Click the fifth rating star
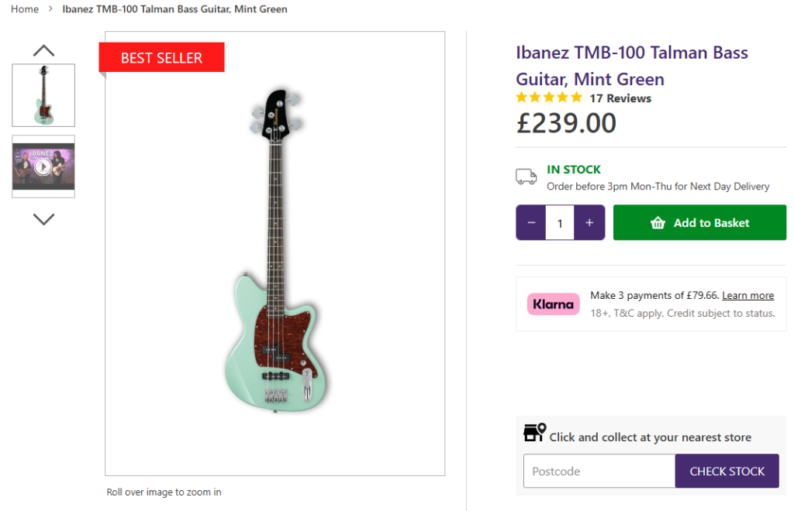 (x=576, y=97)
